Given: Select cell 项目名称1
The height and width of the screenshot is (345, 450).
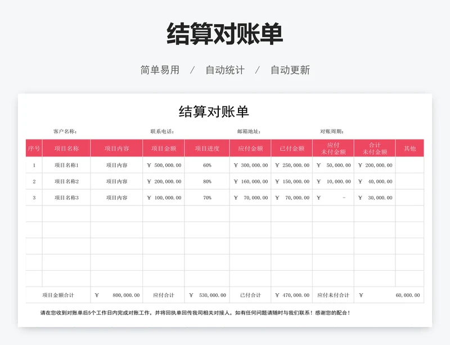Looking at the screenshot, I should tap(66, 165).
